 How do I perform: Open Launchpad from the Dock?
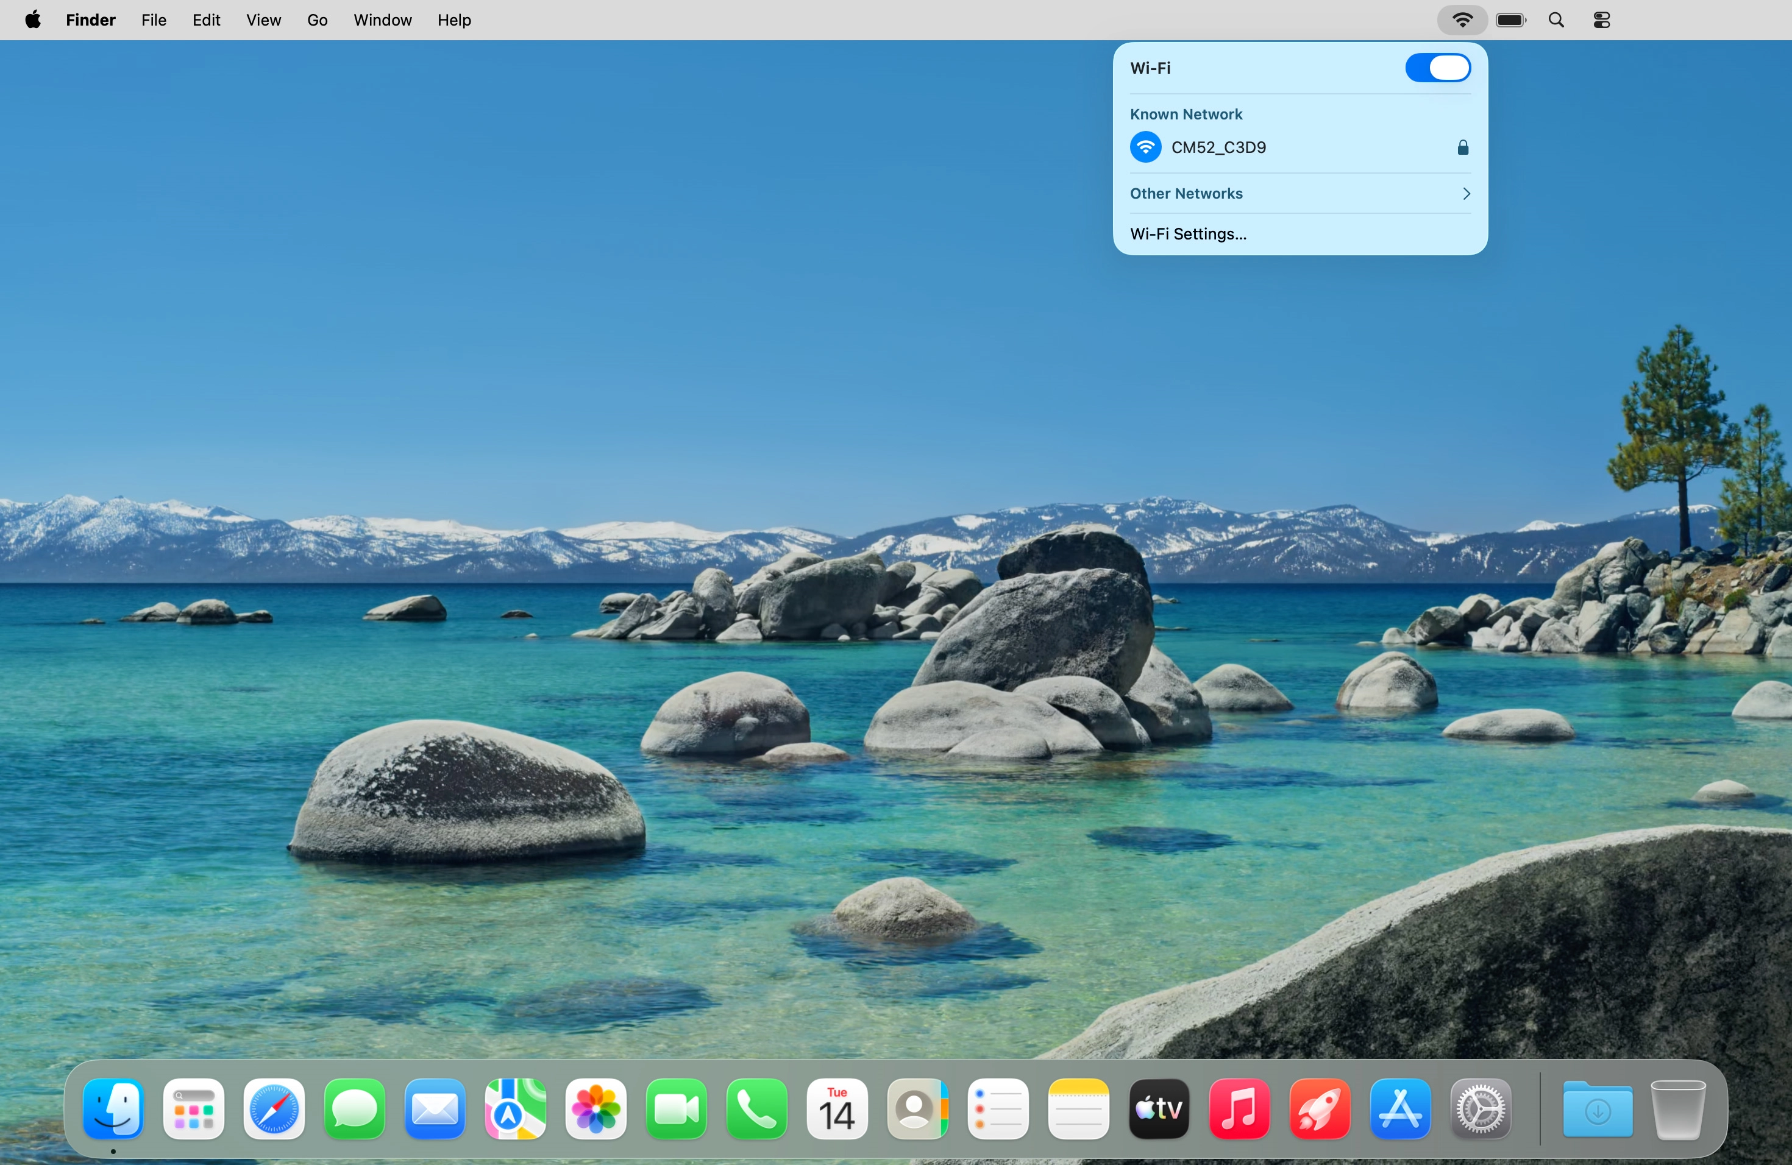[193, 1108]
